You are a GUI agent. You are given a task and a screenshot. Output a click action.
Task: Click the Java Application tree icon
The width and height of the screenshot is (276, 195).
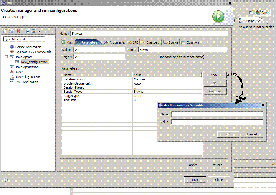(x=12, y=67)
